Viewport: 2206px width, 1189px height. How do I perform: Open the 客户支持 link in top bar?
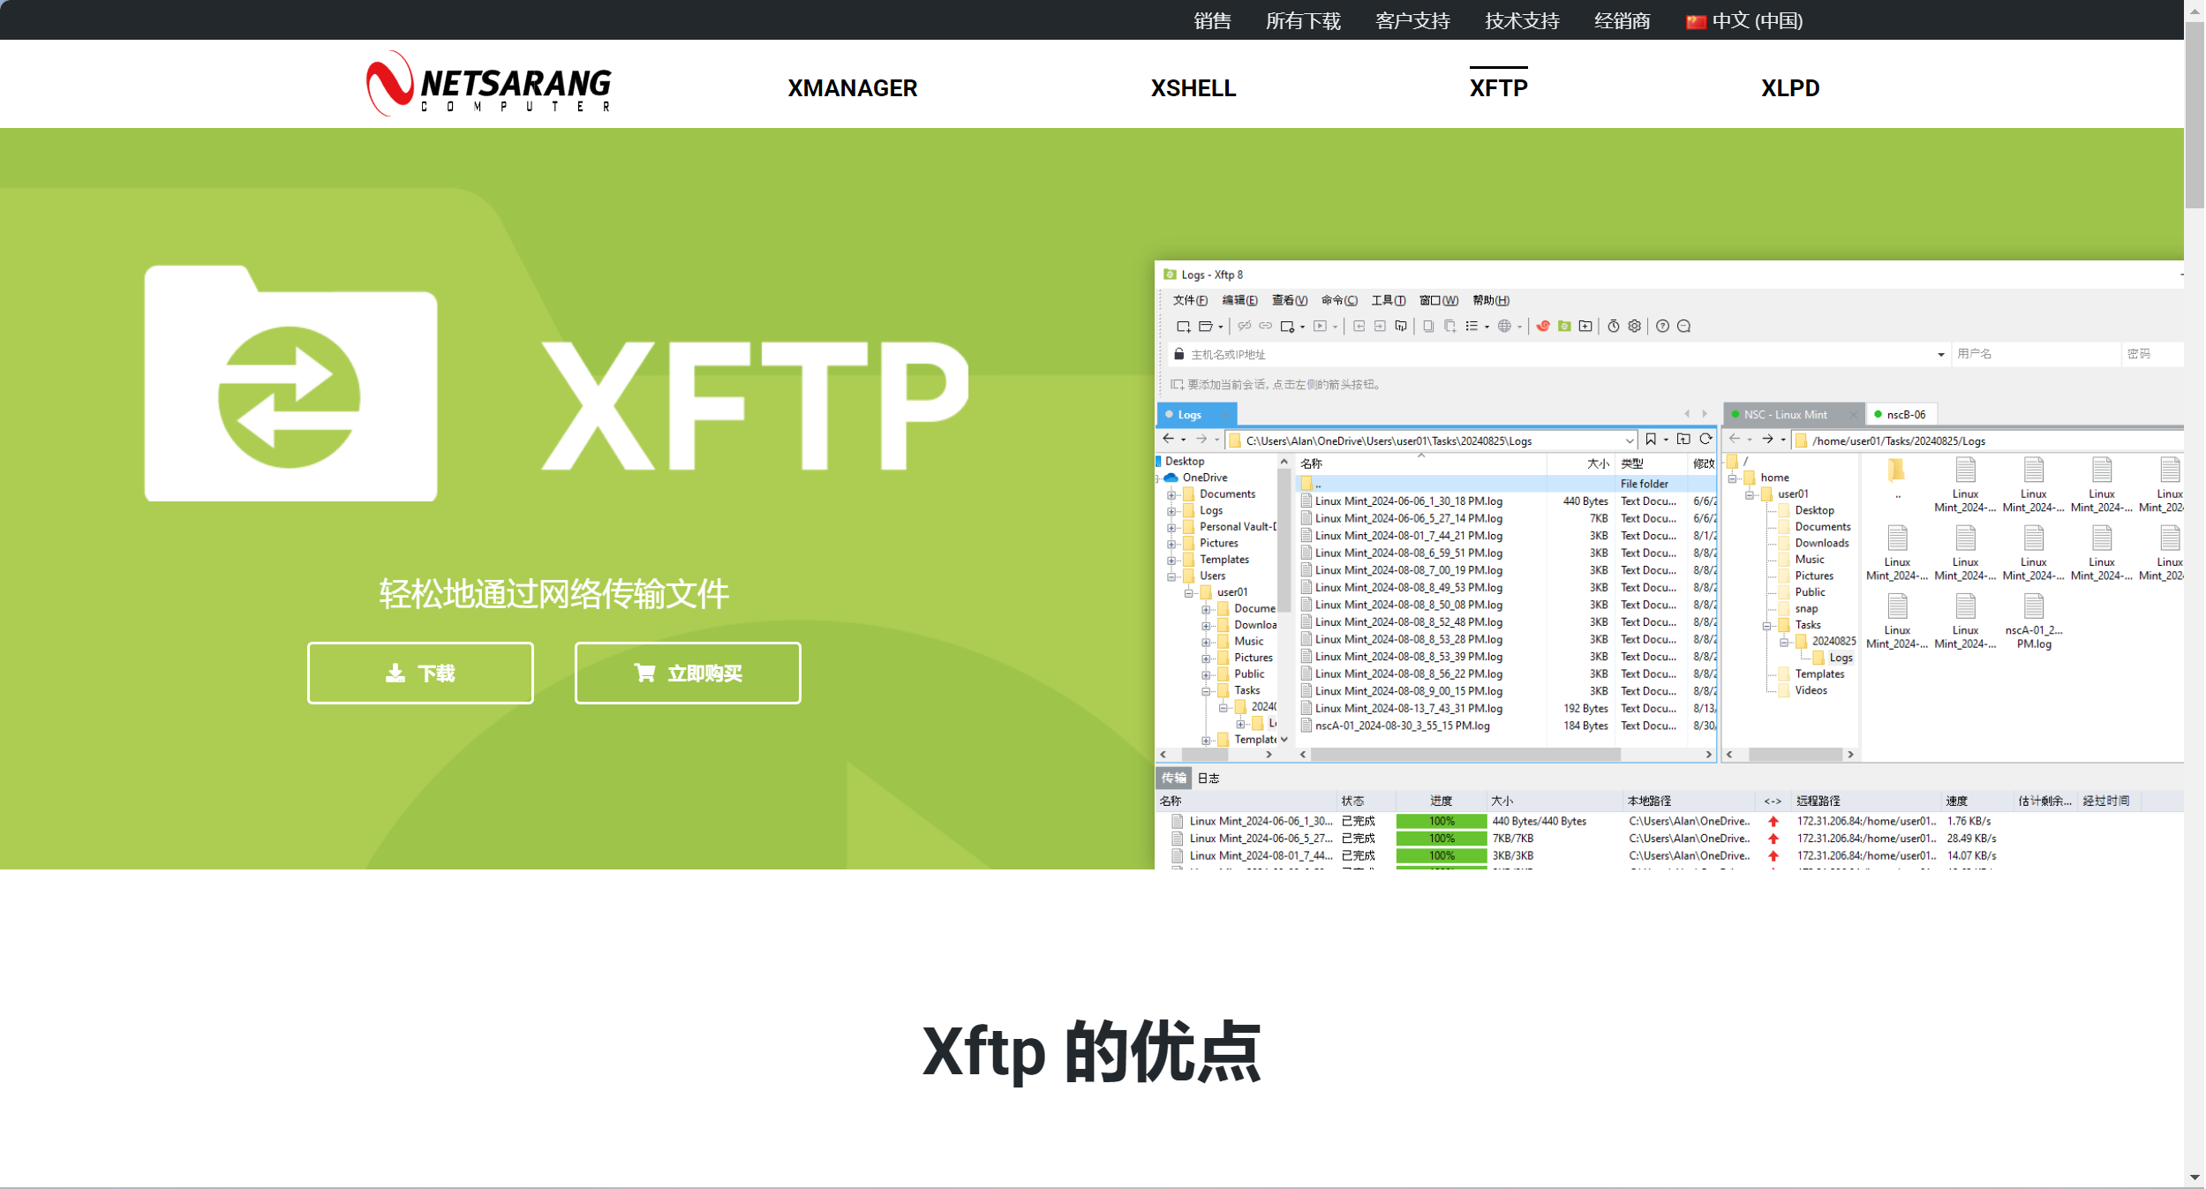[1412, 21]
